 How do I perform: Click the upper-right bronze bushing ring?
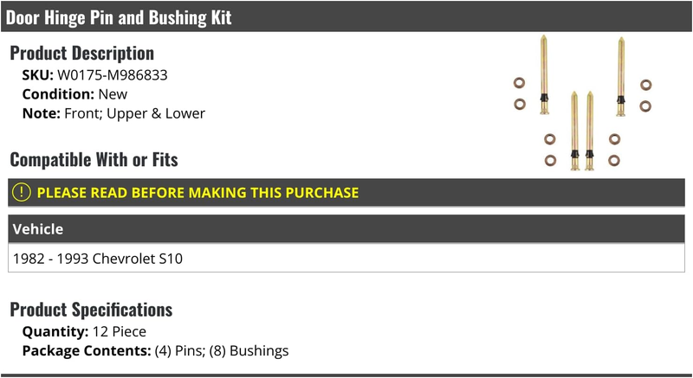pos(645,85)
